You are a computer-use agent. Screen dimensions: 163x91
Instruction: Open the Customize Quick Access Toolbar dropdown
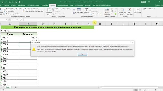(x=23, y=2)
